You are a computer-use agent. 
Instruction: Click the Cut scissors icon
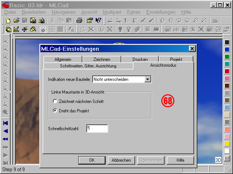(52, 20)
